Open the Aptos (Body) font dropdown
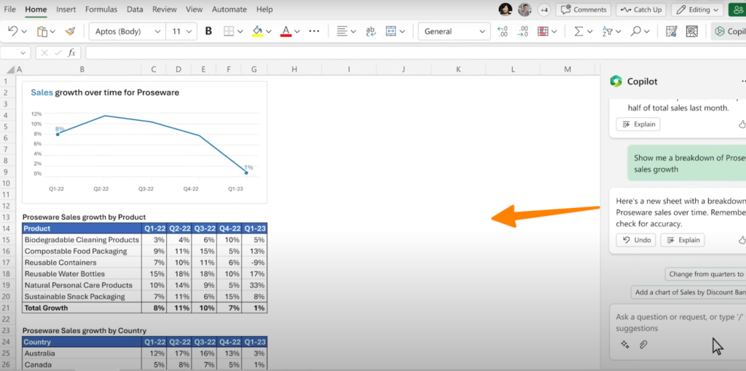746x371 pixels. click(x=127, y=31)
